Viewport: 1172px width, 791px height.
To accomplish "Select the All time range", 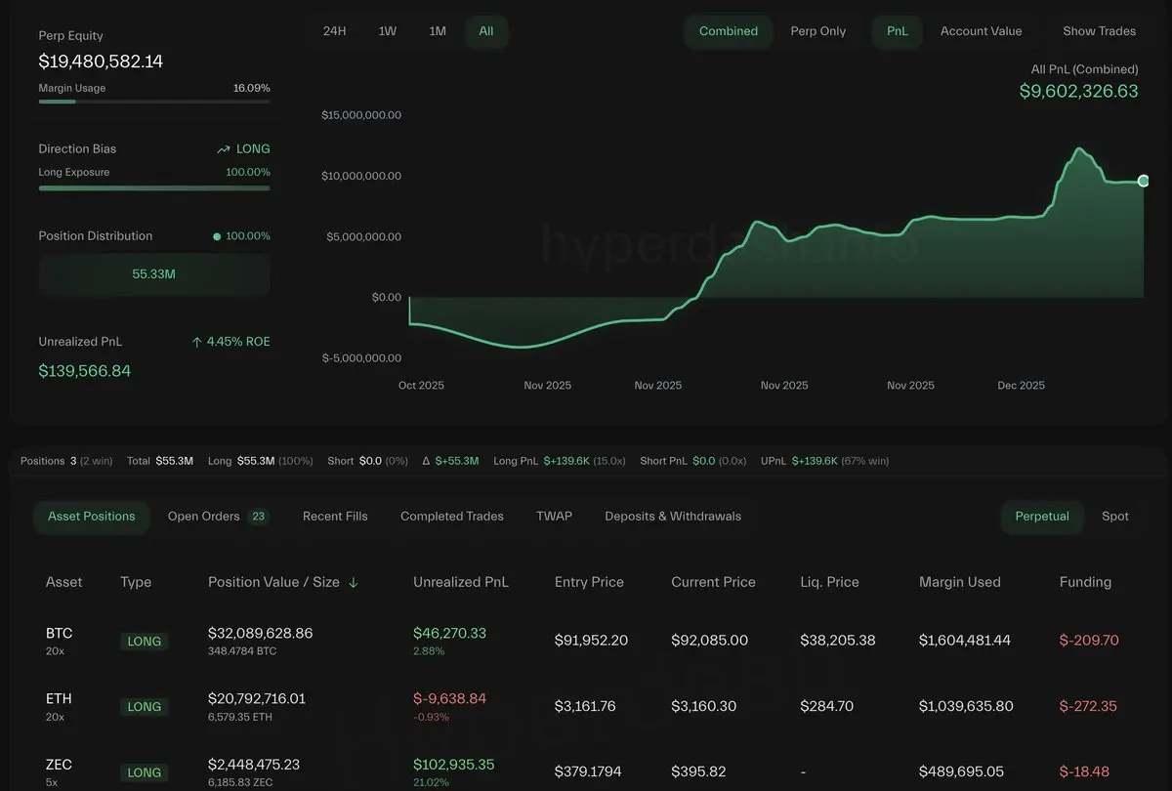I will 486,31.
